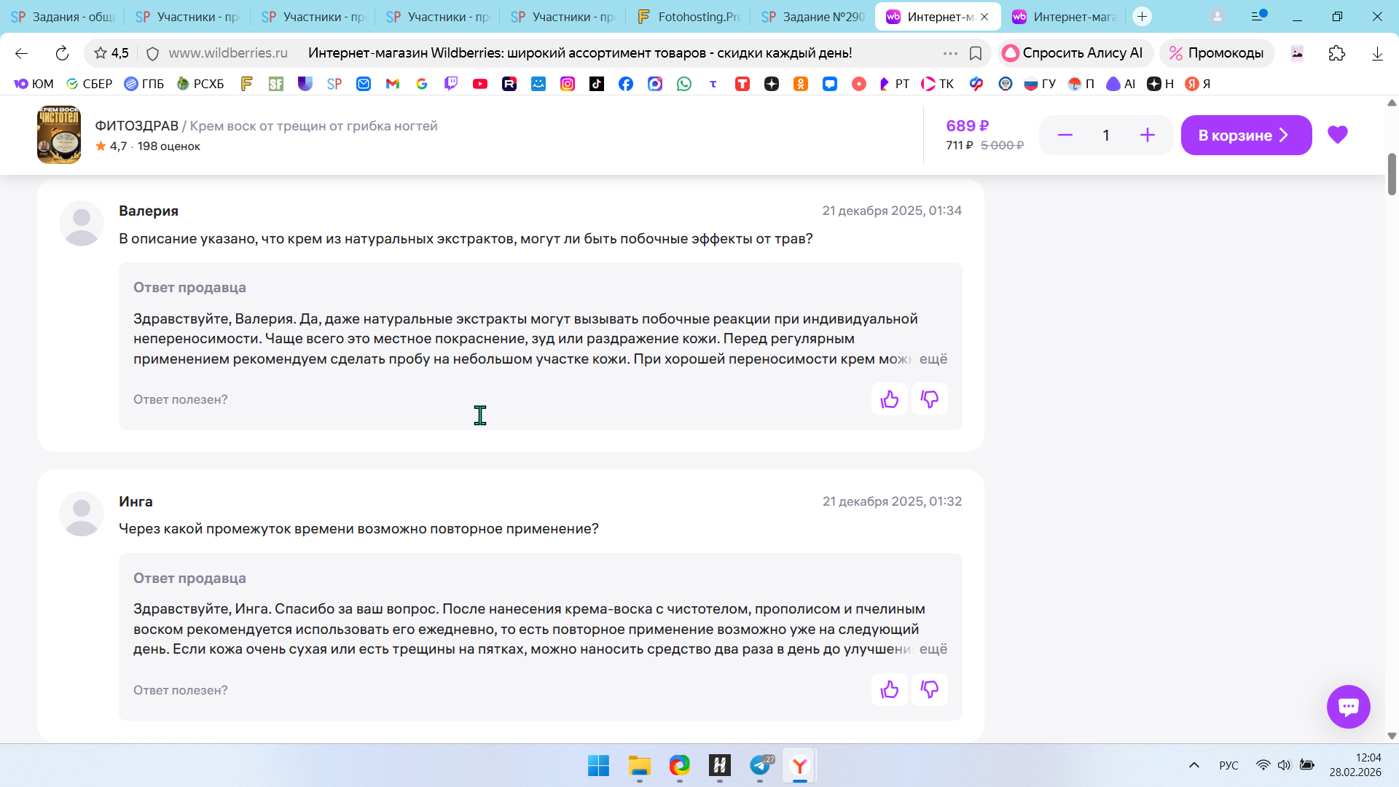Open browser extensions puzzle icon
1399x787 pixels.
coord(1336,53)
